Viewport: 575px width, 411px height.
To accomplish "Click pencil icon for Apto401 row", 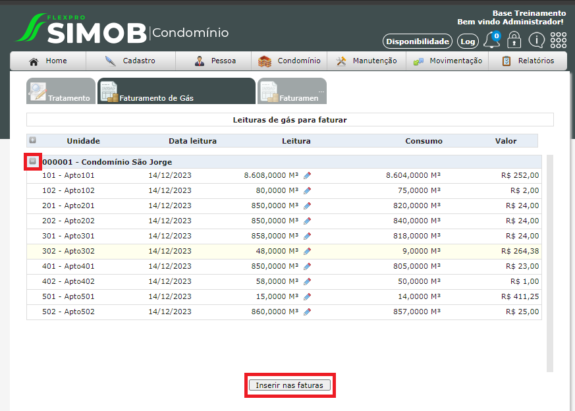I will (x=307, y=266).
